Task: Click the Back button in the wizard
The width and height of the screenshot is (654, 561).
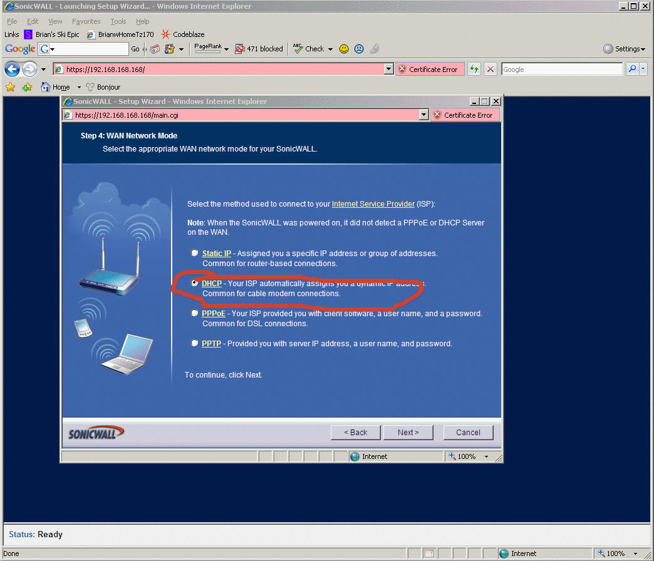Action: pos(356,433)
